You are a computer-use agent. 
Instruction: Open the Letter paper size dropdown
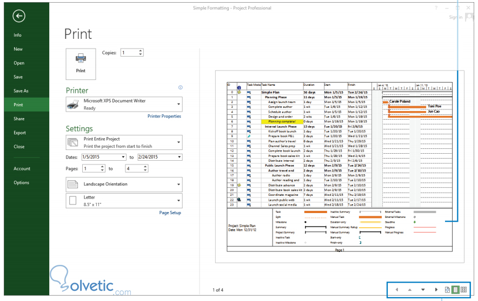124,201
